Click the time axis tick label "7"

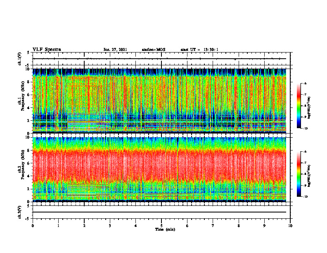click(x=213, y=226)
